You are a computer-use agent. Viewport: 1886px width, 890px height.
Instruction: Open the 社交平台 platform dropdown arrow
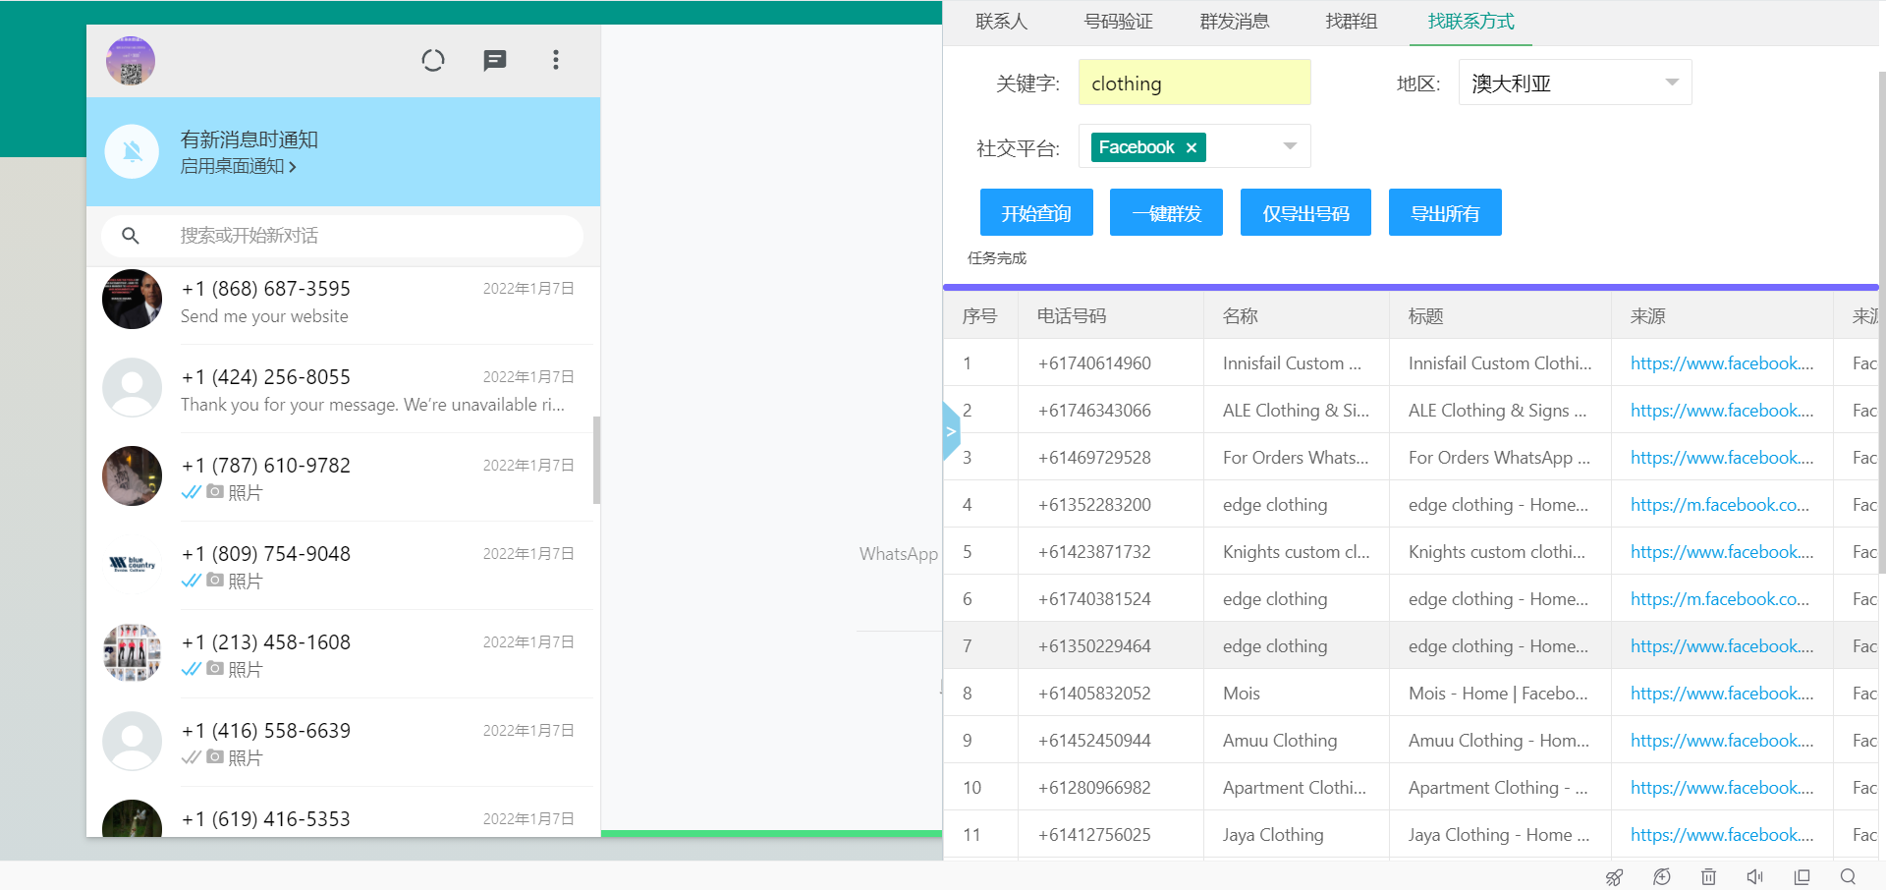[x=1290, y=146]
